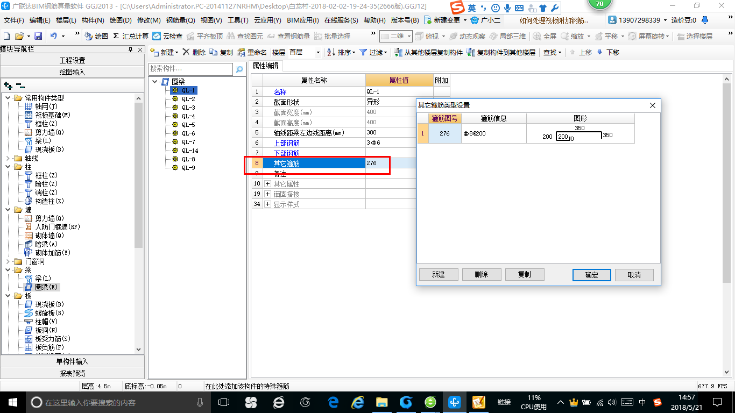Screen dimensions: 735x413
Task: Collapse the 常用构件类型 folder
Action: point(8,98)
